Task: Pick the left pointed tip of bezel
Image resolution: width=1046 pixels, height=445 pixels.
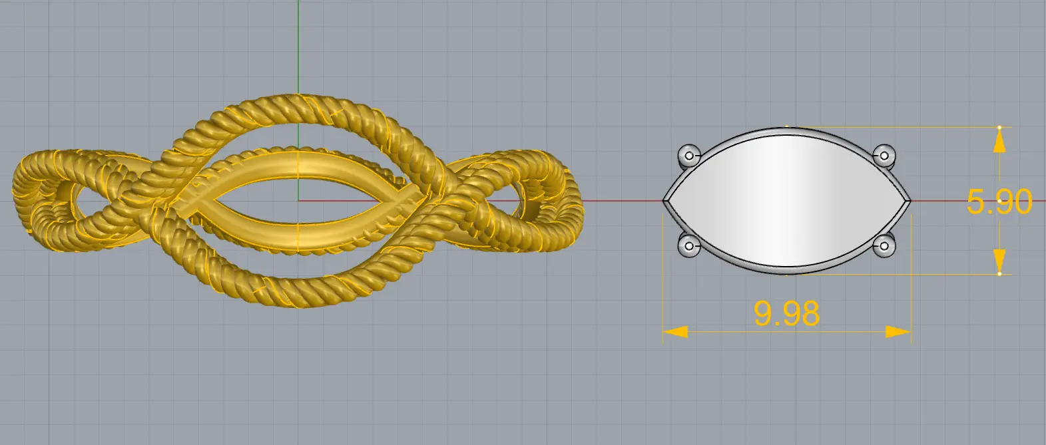Action: [665, 200]
